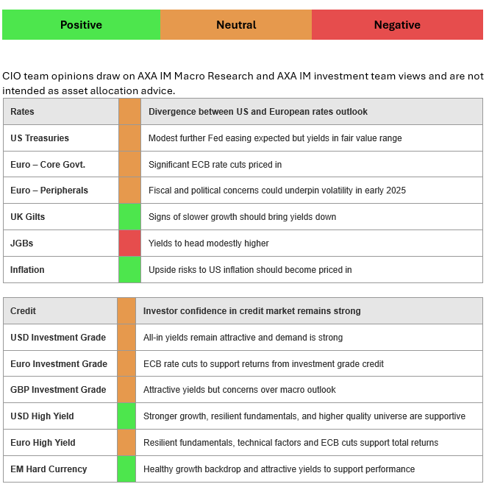Viewport: 489px width, 484px height.
Task: Click 'Yields to head modestly higher' text
Action: click(x=209, y=243)
